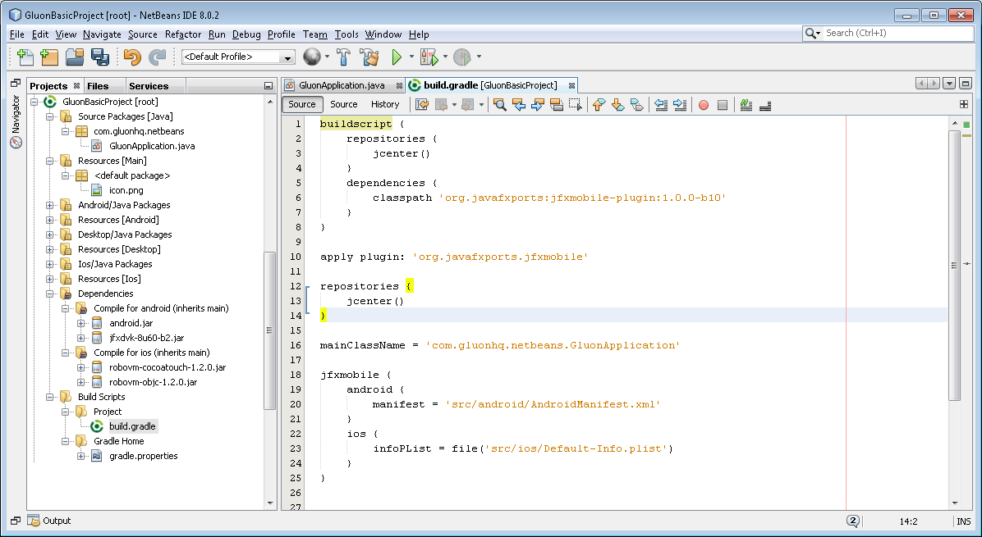Find the selection with the magnifier icon

tap(500, 104)
